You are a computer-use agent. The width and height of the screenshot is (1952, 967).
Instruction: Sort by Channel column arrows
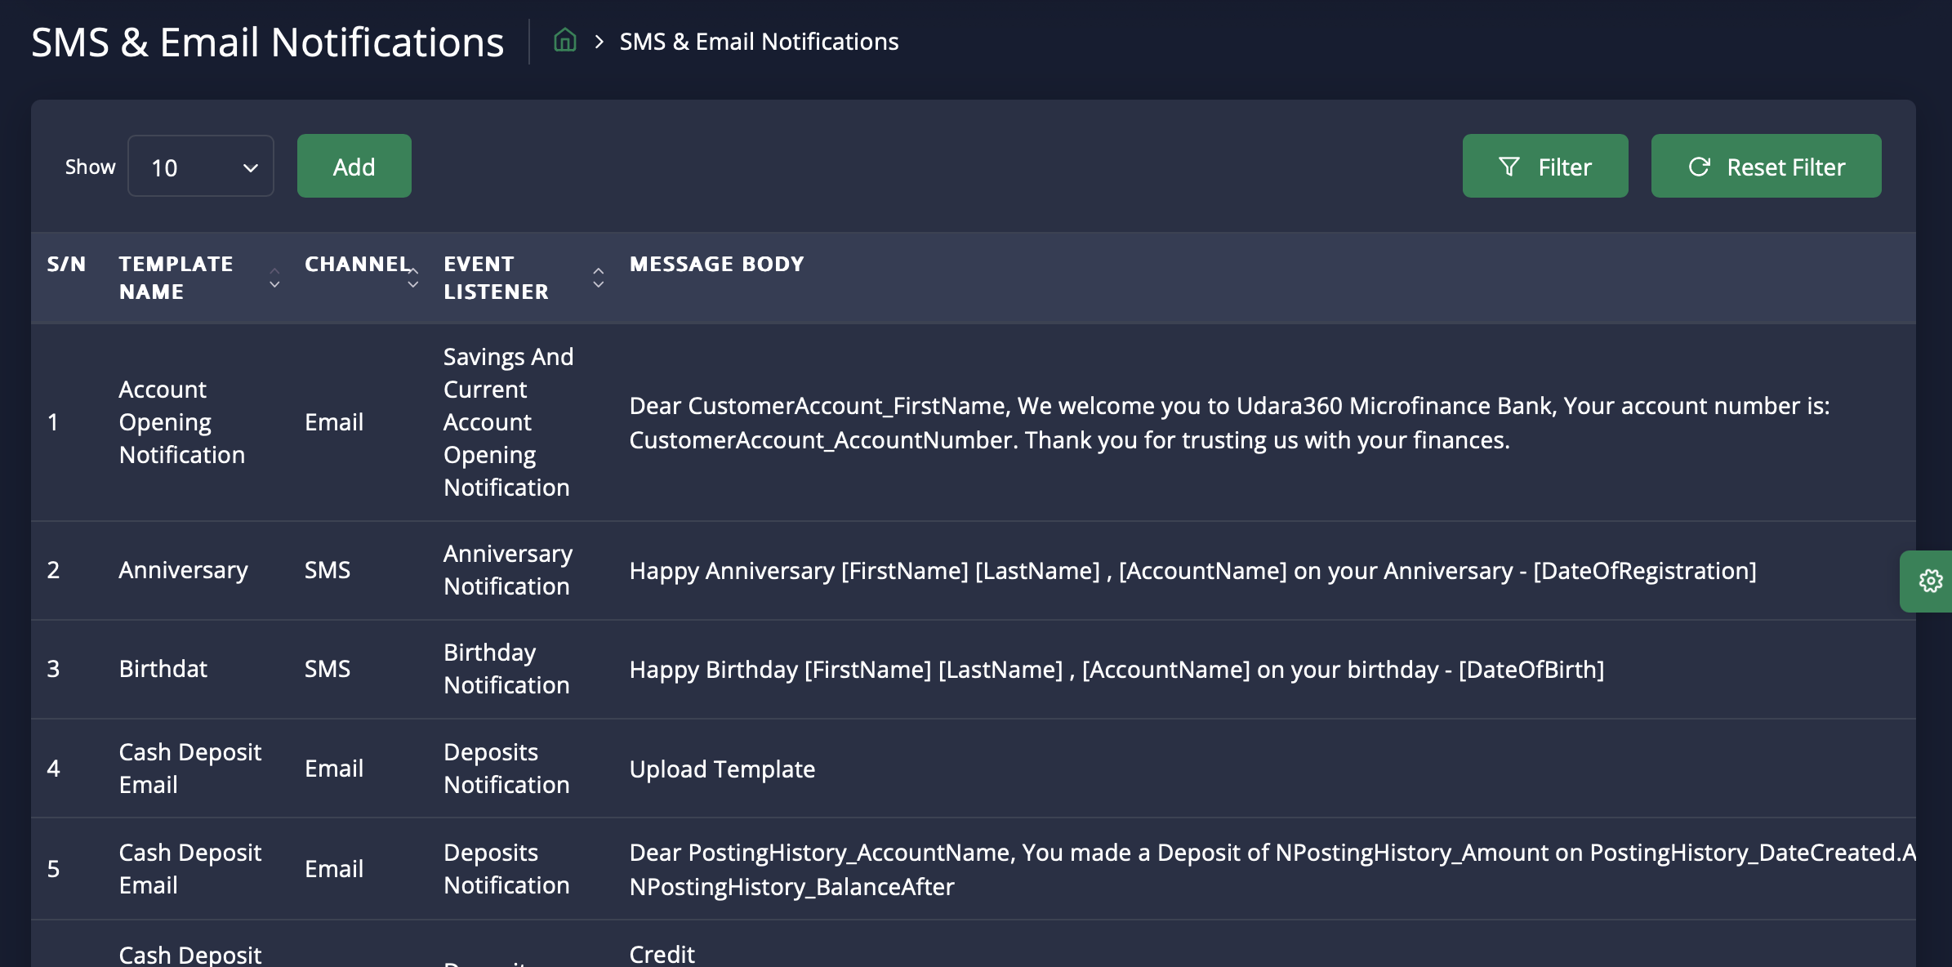pos(413,279)
